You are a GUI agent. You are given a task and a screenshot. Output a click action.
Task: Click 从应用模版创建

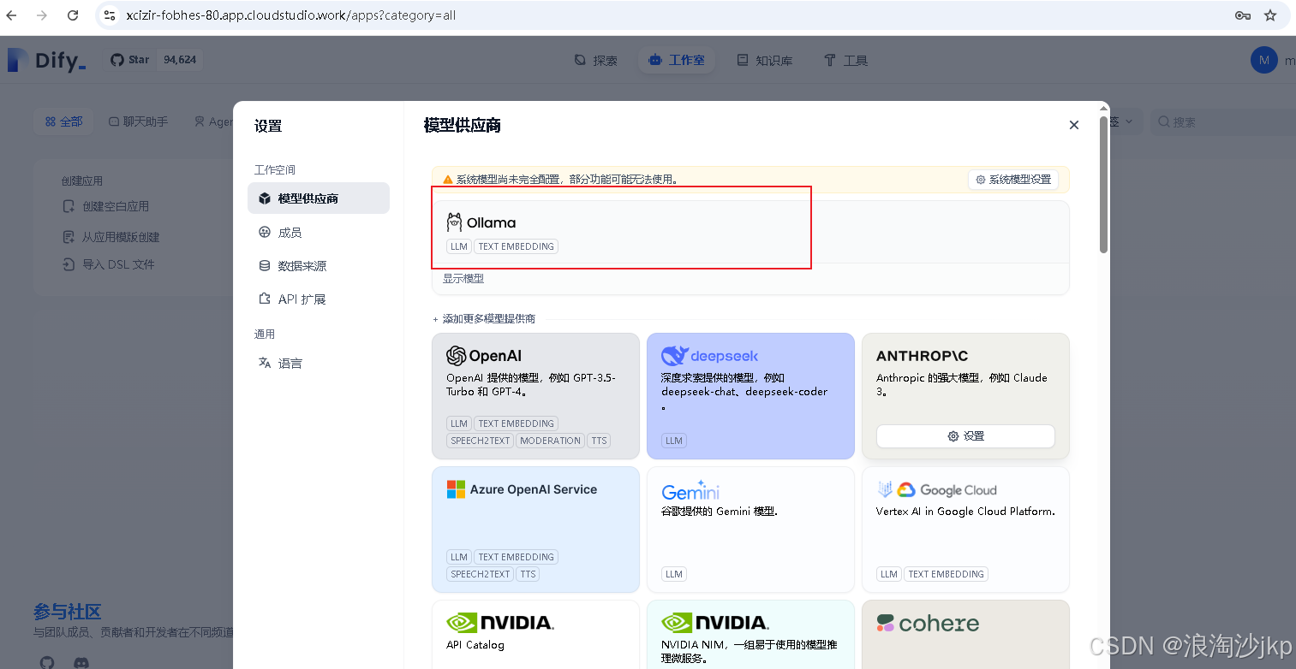pyautogui.click(x=111, y=237)
